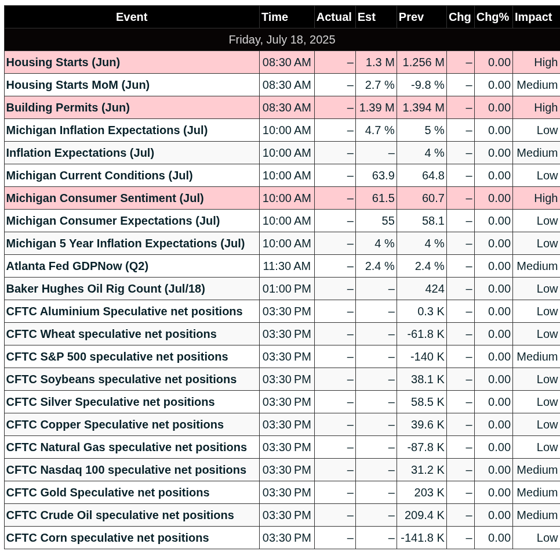Click the 1.256 M previous value
The image size is (560, 551).
tap(423, 62)
